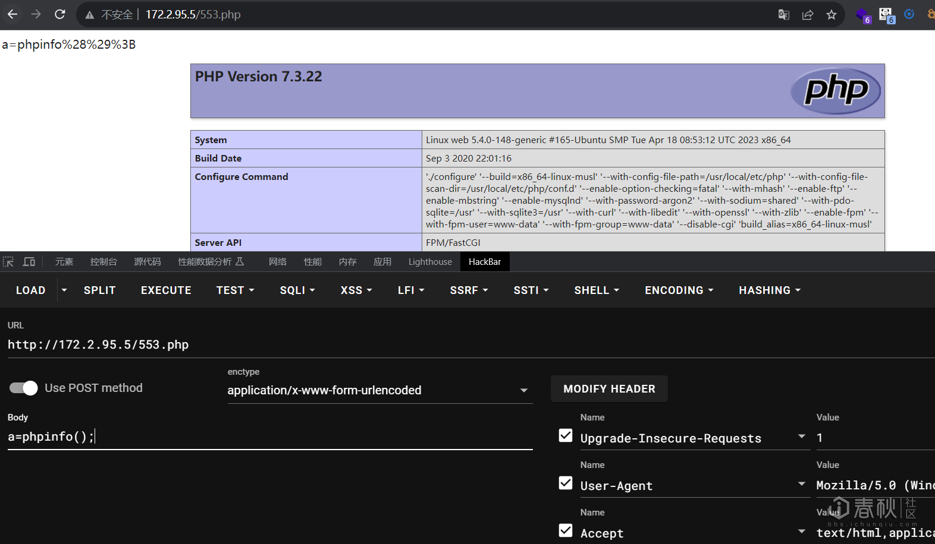Click the browser address bar URL

193,15
